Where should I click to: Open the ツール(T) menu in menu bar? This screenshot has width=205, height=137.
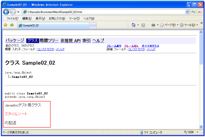[74, 19]
